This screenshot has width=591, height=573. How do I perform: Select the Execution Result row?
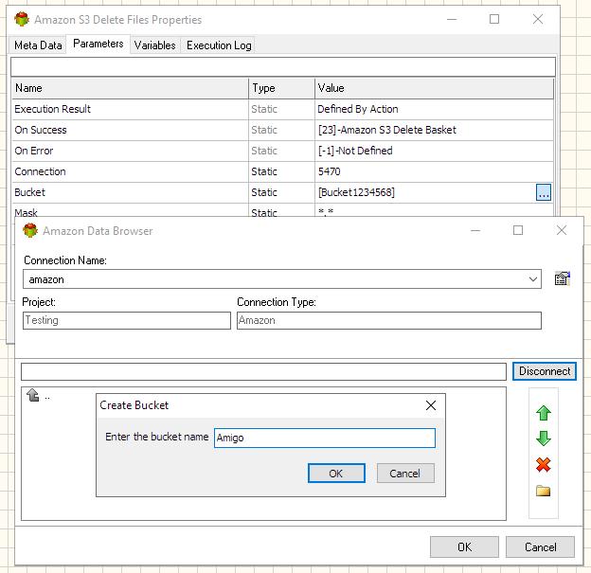(x=282, y=109)
